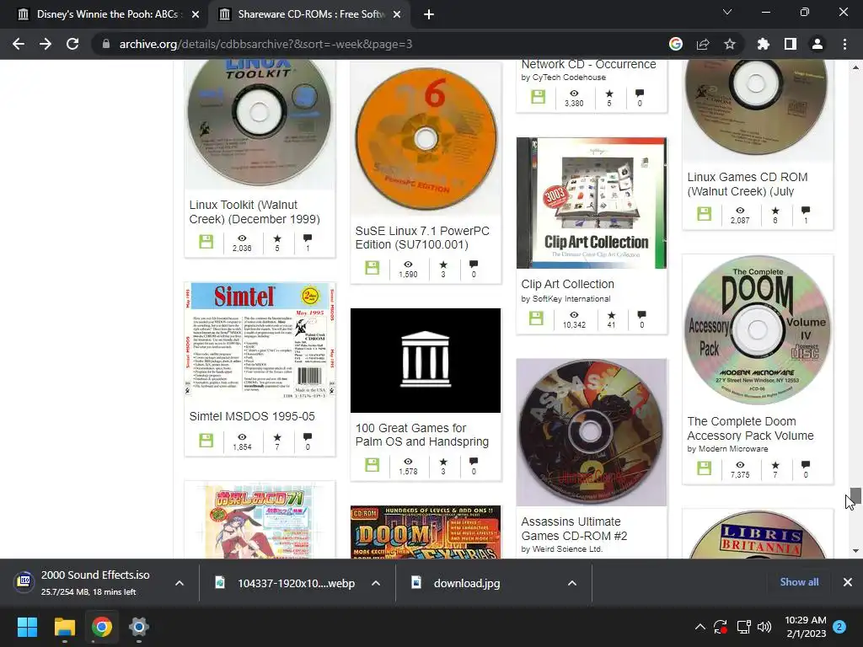Viewport: 863px width, 647px height.
Task: Click the black archive logo thumbnail
Action: [426, 361]
